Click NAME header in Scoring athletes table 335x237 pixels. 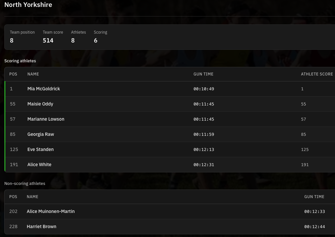point(33,74)
